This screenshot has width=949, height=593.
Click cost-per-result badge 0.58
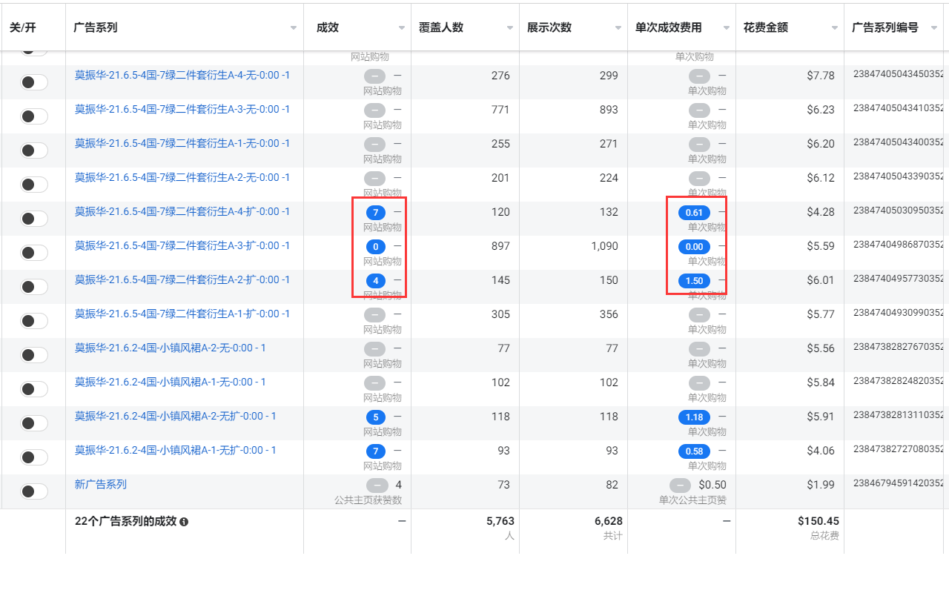(x=694, y=451)
